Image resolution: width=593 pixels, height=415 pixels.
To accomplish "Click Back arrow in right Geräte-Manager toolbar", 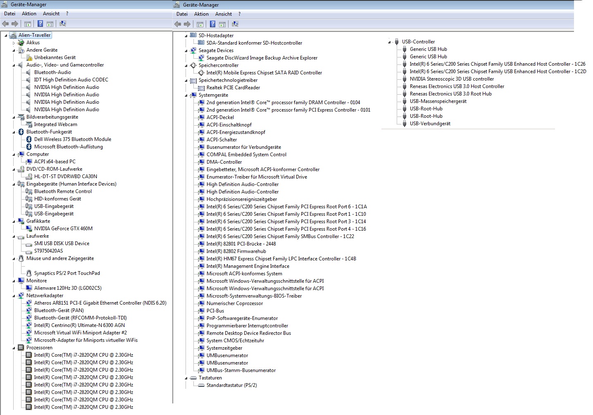I will click(x=178, y=24).
